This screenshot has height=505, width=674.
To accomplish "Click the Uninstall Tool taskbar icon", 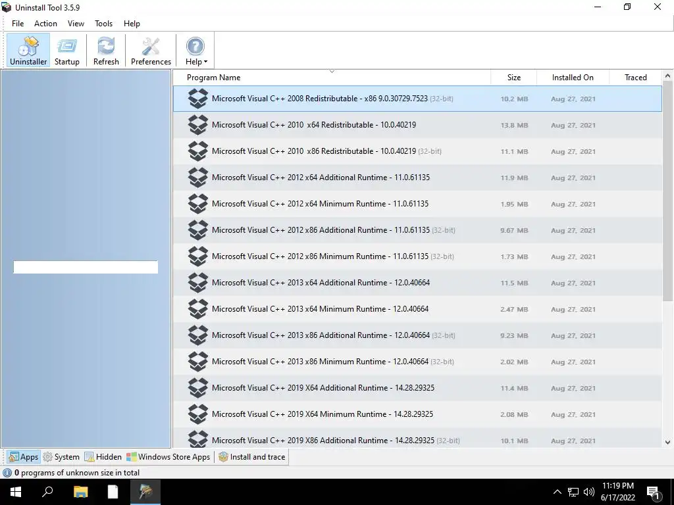I will pos(145,492).
